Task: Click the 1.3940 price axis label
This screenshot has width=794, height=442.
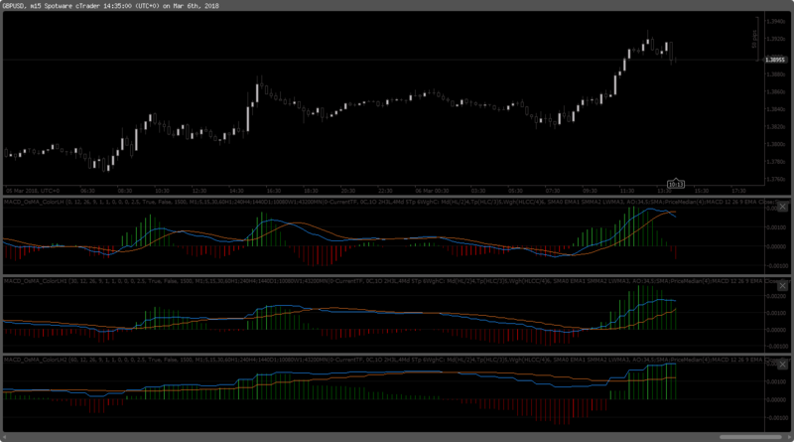Action: (777, 19)
